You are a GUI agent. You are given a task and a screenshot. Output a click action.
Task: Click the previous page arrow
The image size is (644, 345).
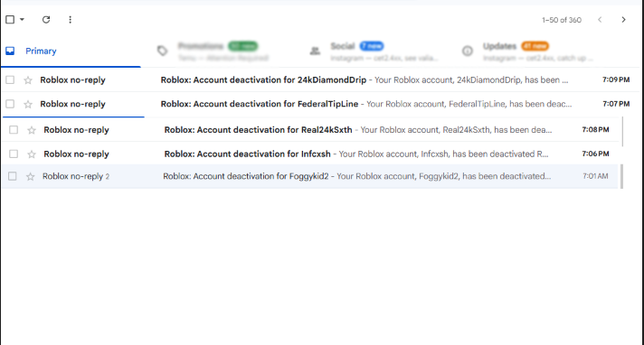pos(600,20)
